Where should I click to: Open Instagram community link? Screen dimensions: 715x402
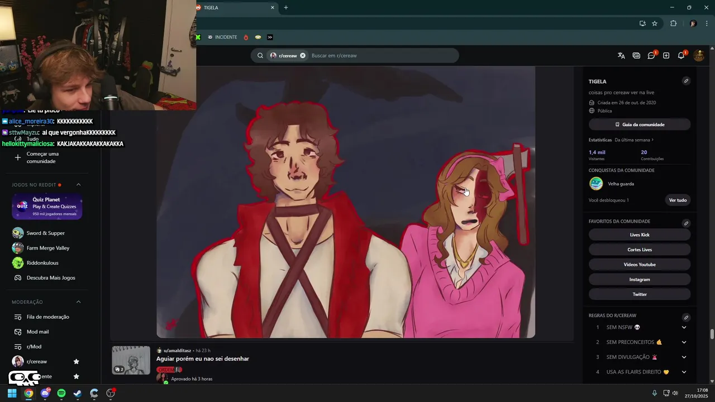click(640, 279)
